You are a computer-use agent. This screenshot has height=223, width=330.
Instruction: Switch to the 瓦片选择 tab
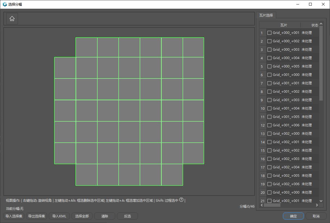266,15
